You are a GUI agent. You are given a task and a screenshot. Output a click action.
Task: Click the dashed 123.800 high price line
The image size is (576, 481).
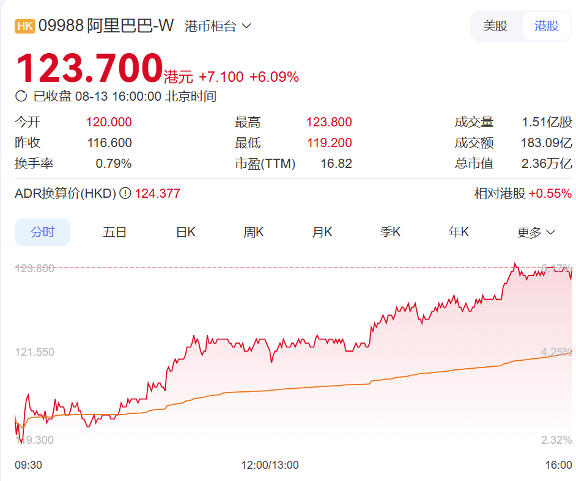point(245,267)
